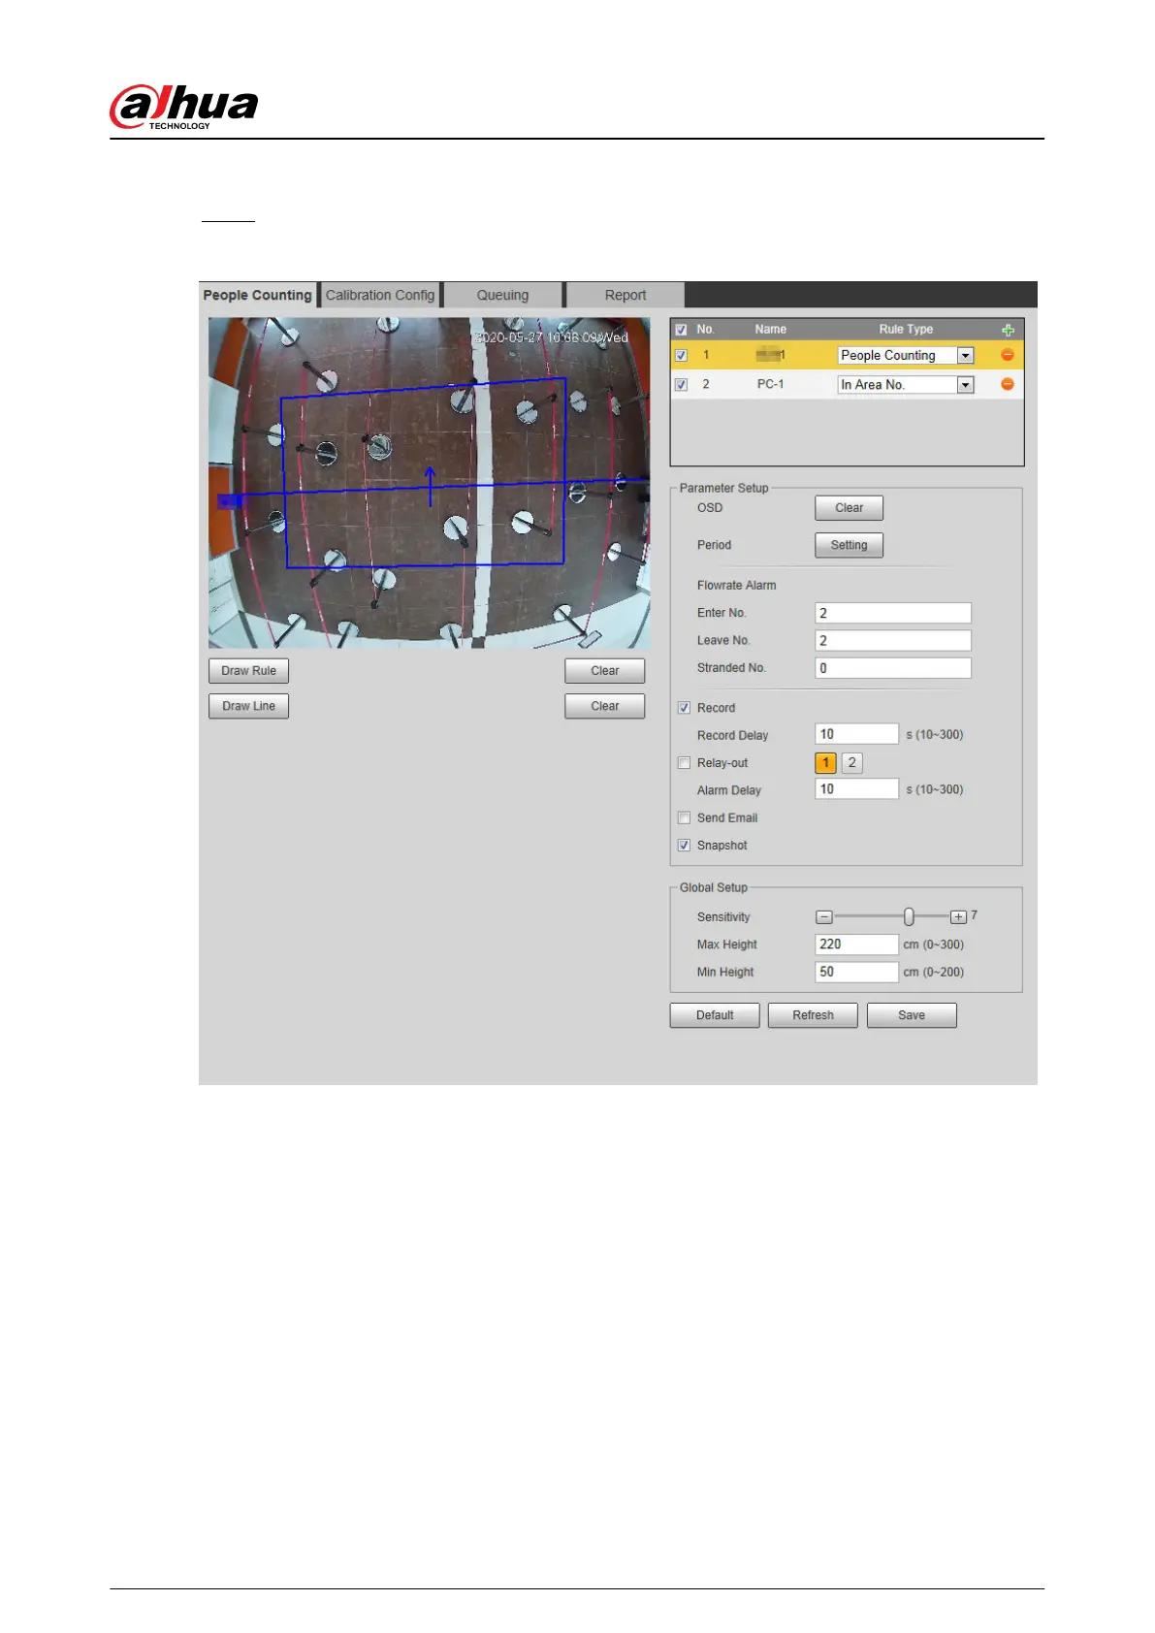Click the Leave No. input field
This screenshot has width=1155, height=1633.
[x=893, y=640]
